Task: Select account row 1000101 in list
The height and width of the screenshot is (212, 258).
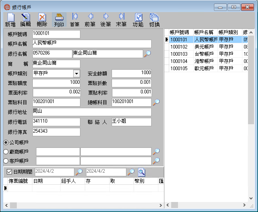Action: pyautogui.click(x=206, y=40)
